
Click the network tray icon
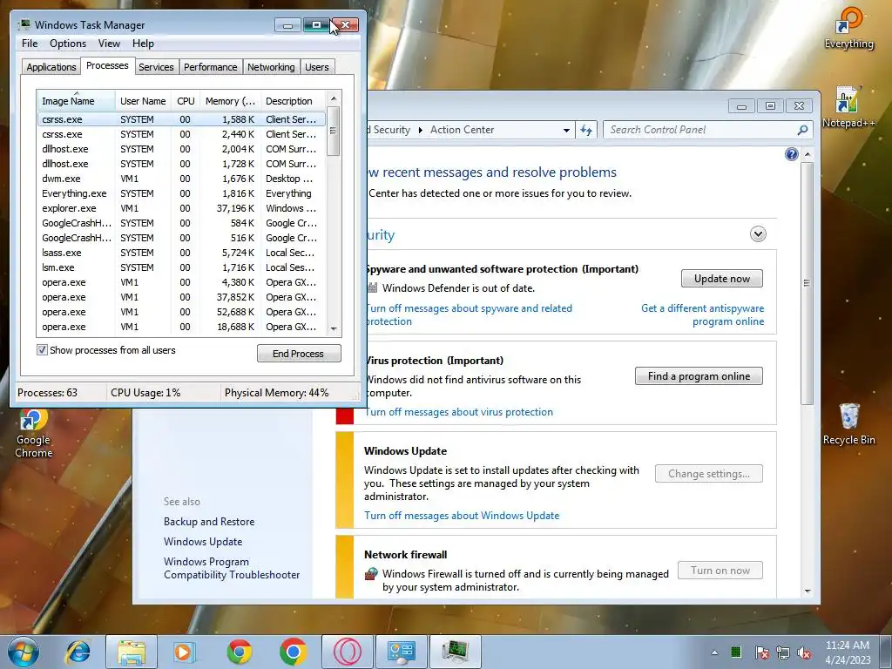[x=783, y=652]
